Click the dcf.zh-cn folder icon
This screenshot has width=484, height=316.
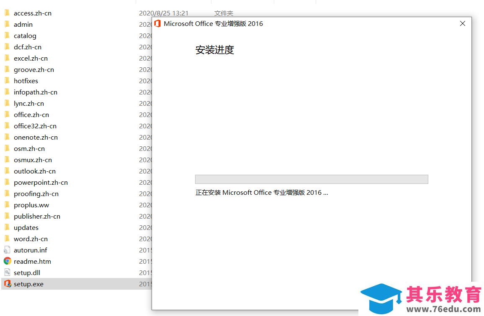click(x=7, y=47)
